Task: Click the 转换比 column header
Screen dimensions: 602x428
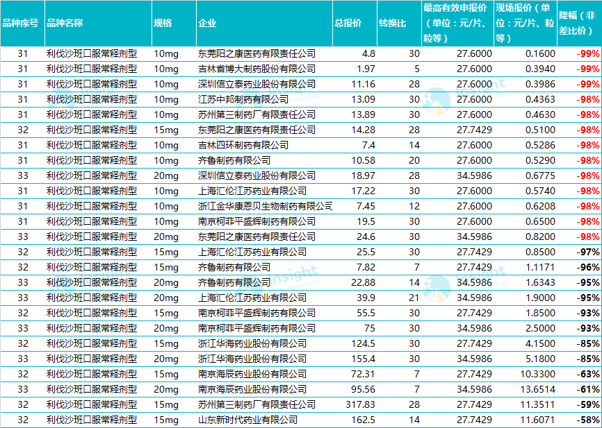Action: click(399, 23)
